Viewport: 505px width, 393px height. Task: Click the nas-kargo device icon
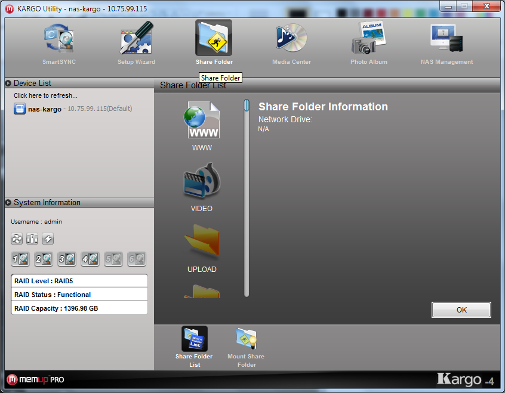20,109
